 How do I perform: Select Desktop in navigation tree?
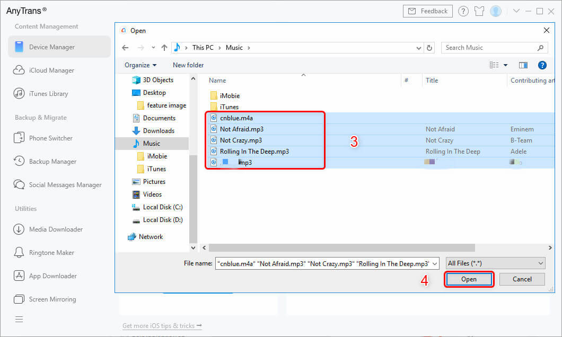pyautogui.click(x=154, y=92)
